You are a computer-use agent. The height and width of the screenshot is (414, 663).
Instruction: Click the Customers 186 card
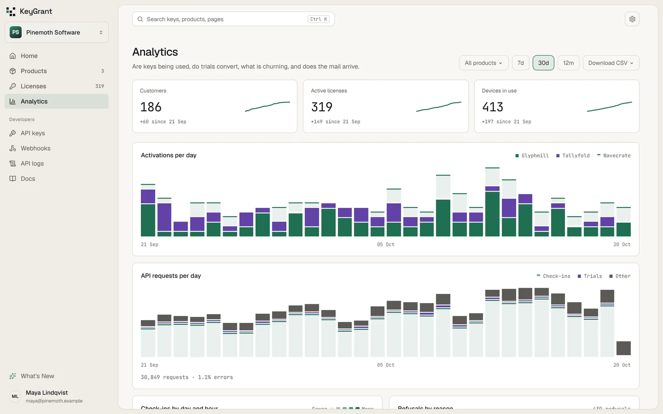click(x=215, y=106)
